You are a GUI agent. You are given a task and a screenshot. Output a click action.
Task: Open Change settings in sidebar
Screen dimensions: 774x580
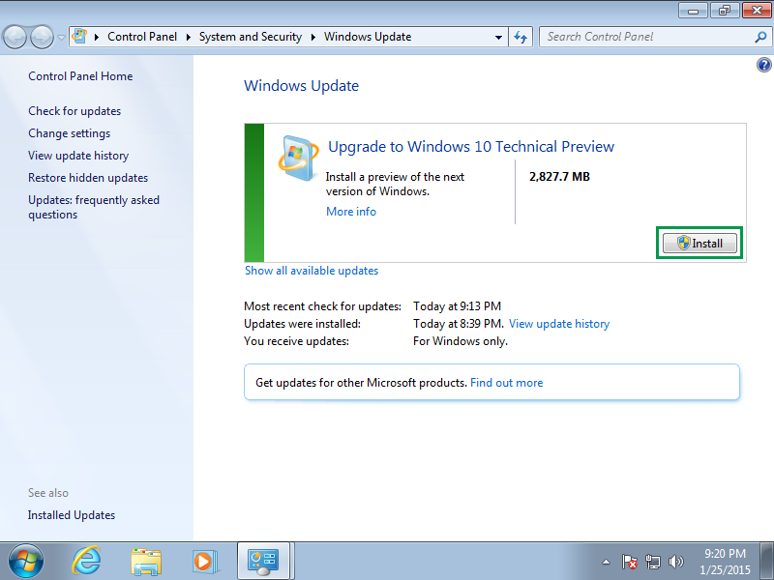(x=69, y=133)
